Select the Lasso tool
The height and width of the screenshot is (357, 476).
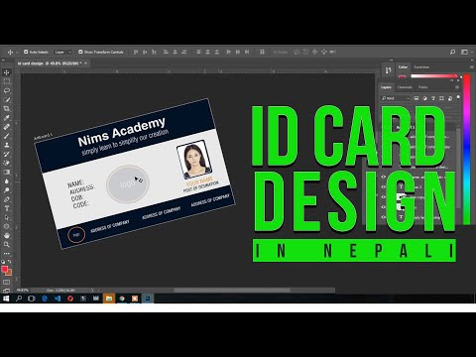pos(7,90)
